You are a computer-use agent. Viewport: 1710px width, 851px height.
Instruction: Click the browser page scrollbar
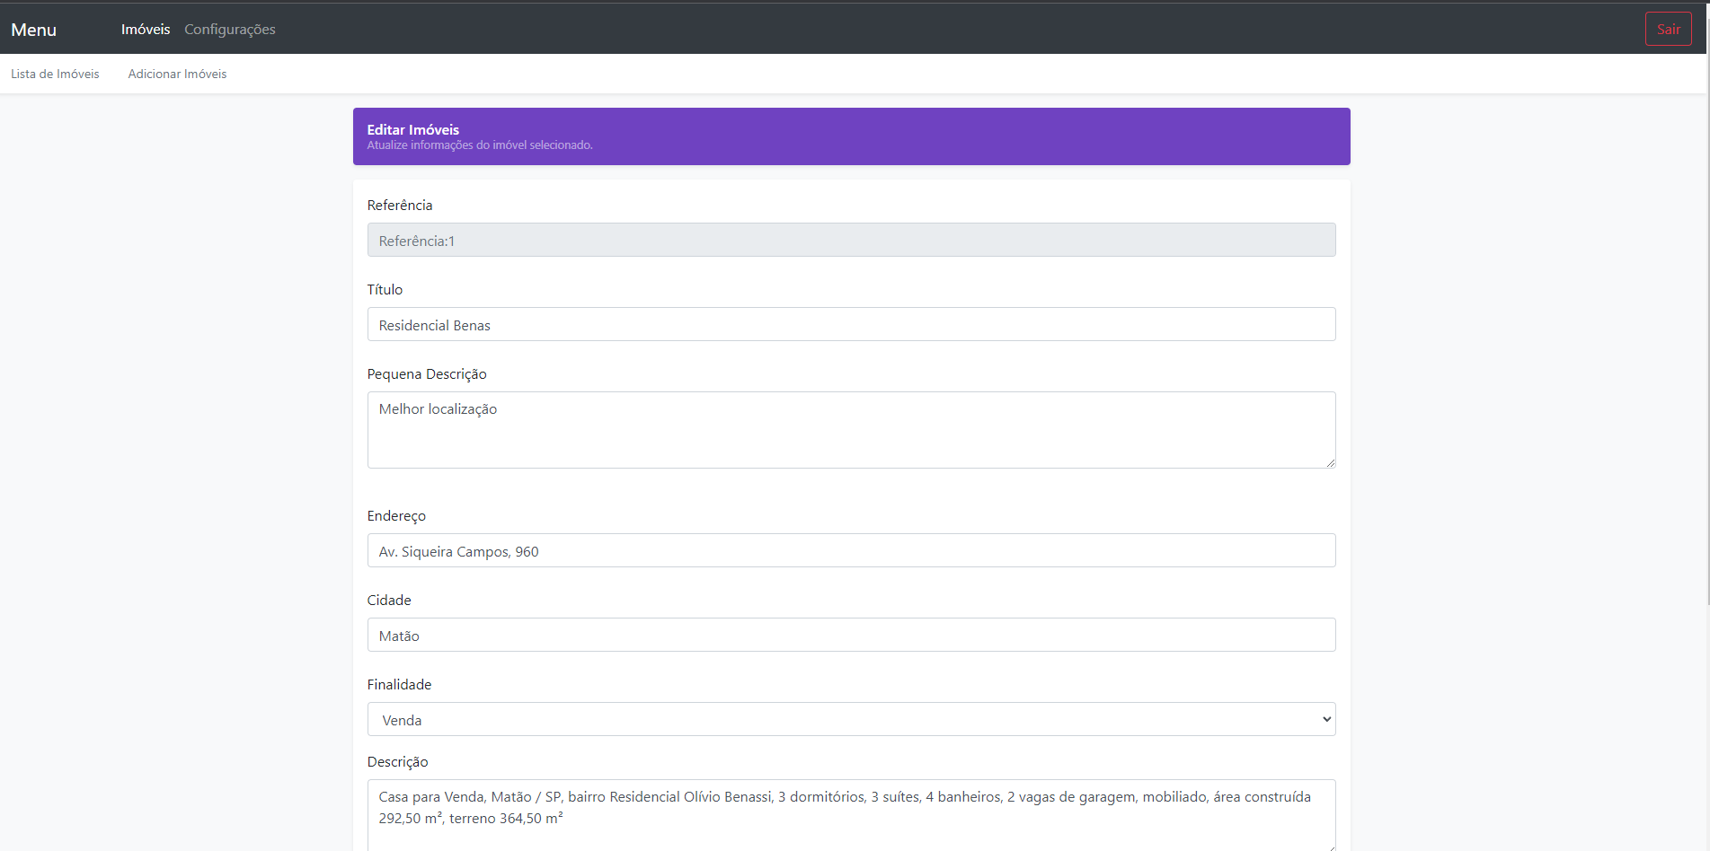pyautogui.click(x=1704, y=359)
